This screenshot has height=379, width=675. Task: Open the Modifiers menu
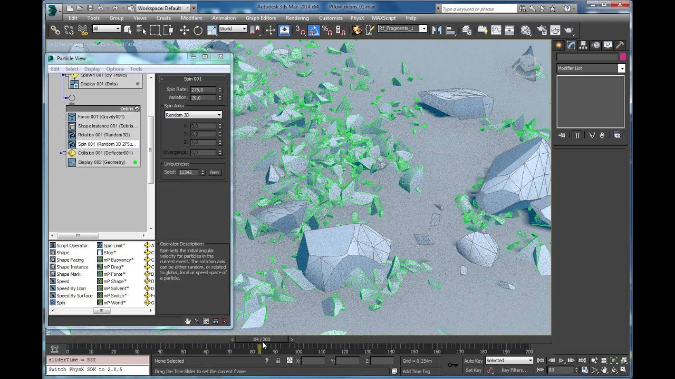pyautogui.click(x=191, y=18)
